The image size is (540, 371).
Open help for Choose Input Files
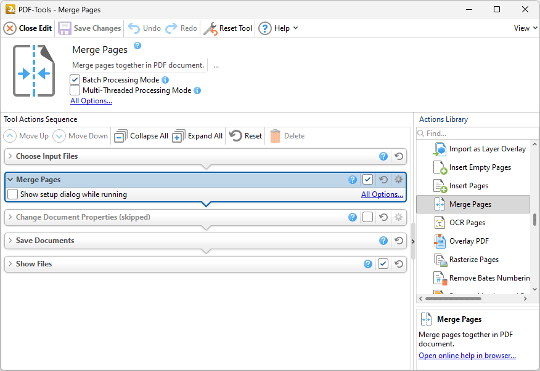[x=383, y=156]
